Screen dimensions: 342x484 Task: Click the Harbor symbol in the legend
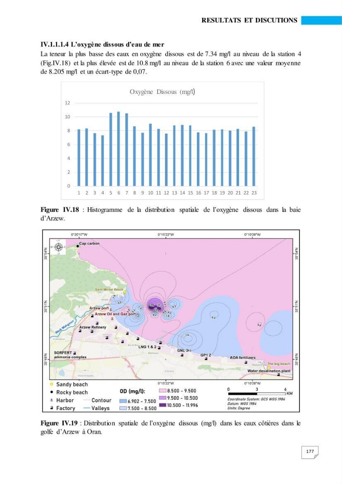point(51,400)
